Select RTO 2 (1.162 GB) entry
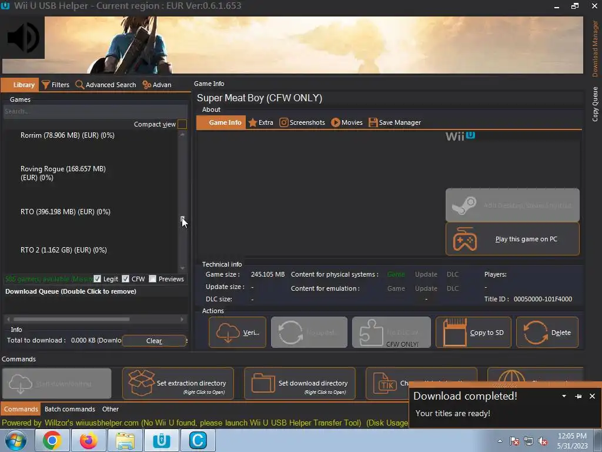 tap(63, 250)
